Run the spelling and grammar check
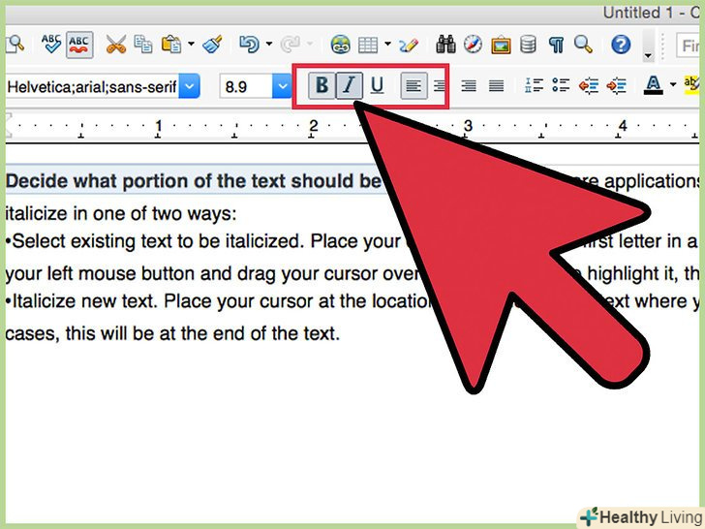This screenshot has width=705, height=529. click(x=51, y=45)
